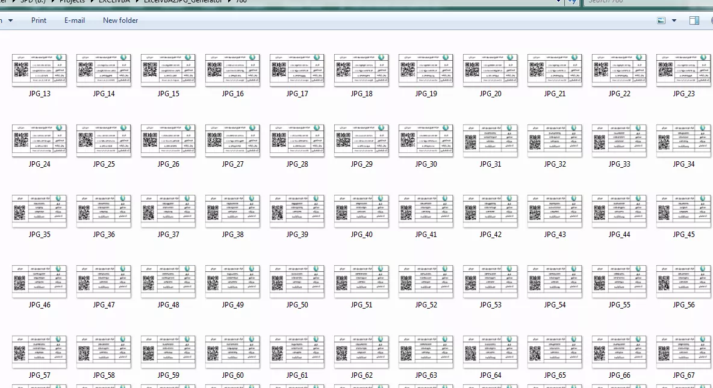Pick the JPG_28 file
713x388 pixels.
(297, 140)
